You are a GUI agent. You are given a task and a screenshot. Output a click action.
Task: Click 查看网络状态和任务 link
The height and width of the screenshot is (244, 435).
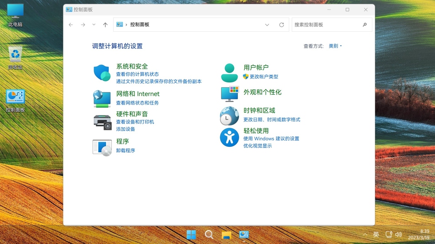137,103
